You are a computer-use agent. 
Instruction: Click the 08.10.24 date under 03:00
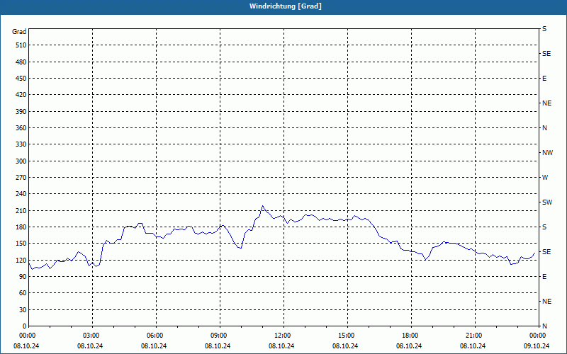point(90,346)
